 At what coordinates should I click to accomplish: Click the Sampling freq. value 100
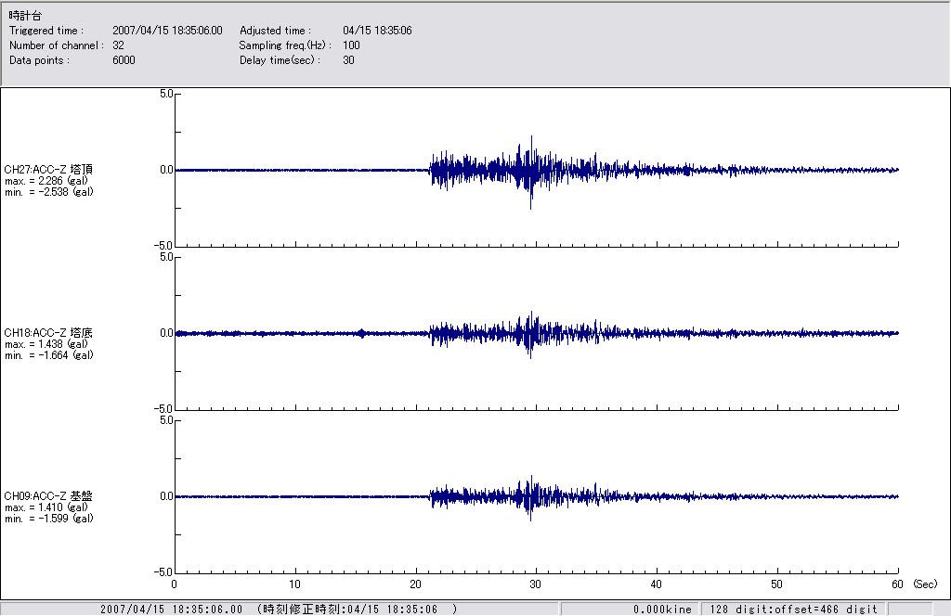click(x=351, y=45)
